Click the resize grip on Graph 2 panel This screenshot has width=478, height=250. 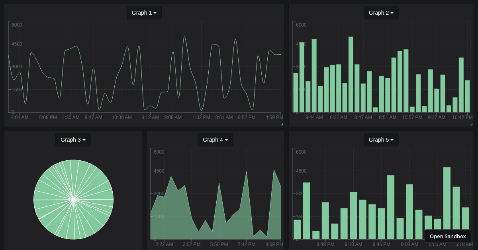[472, 125]
